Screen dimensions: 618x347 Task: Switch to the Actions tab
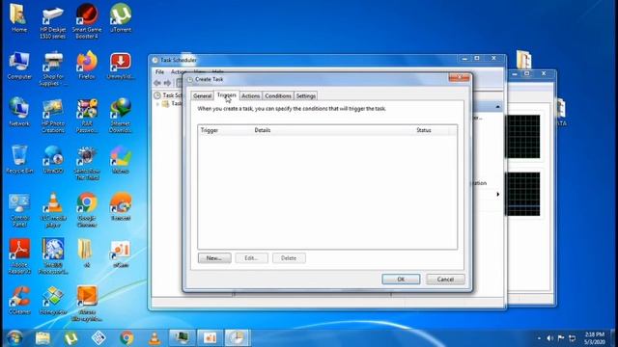251,96
